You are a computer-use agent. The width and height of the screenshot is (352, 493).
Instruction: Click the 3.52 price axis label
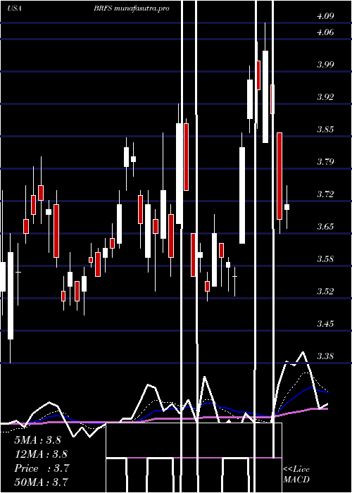click(325, 291)
